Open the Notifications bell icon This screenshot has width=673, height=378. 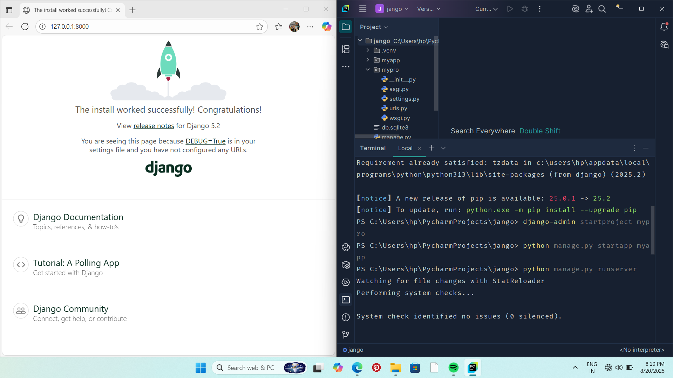tap(664, 27)
